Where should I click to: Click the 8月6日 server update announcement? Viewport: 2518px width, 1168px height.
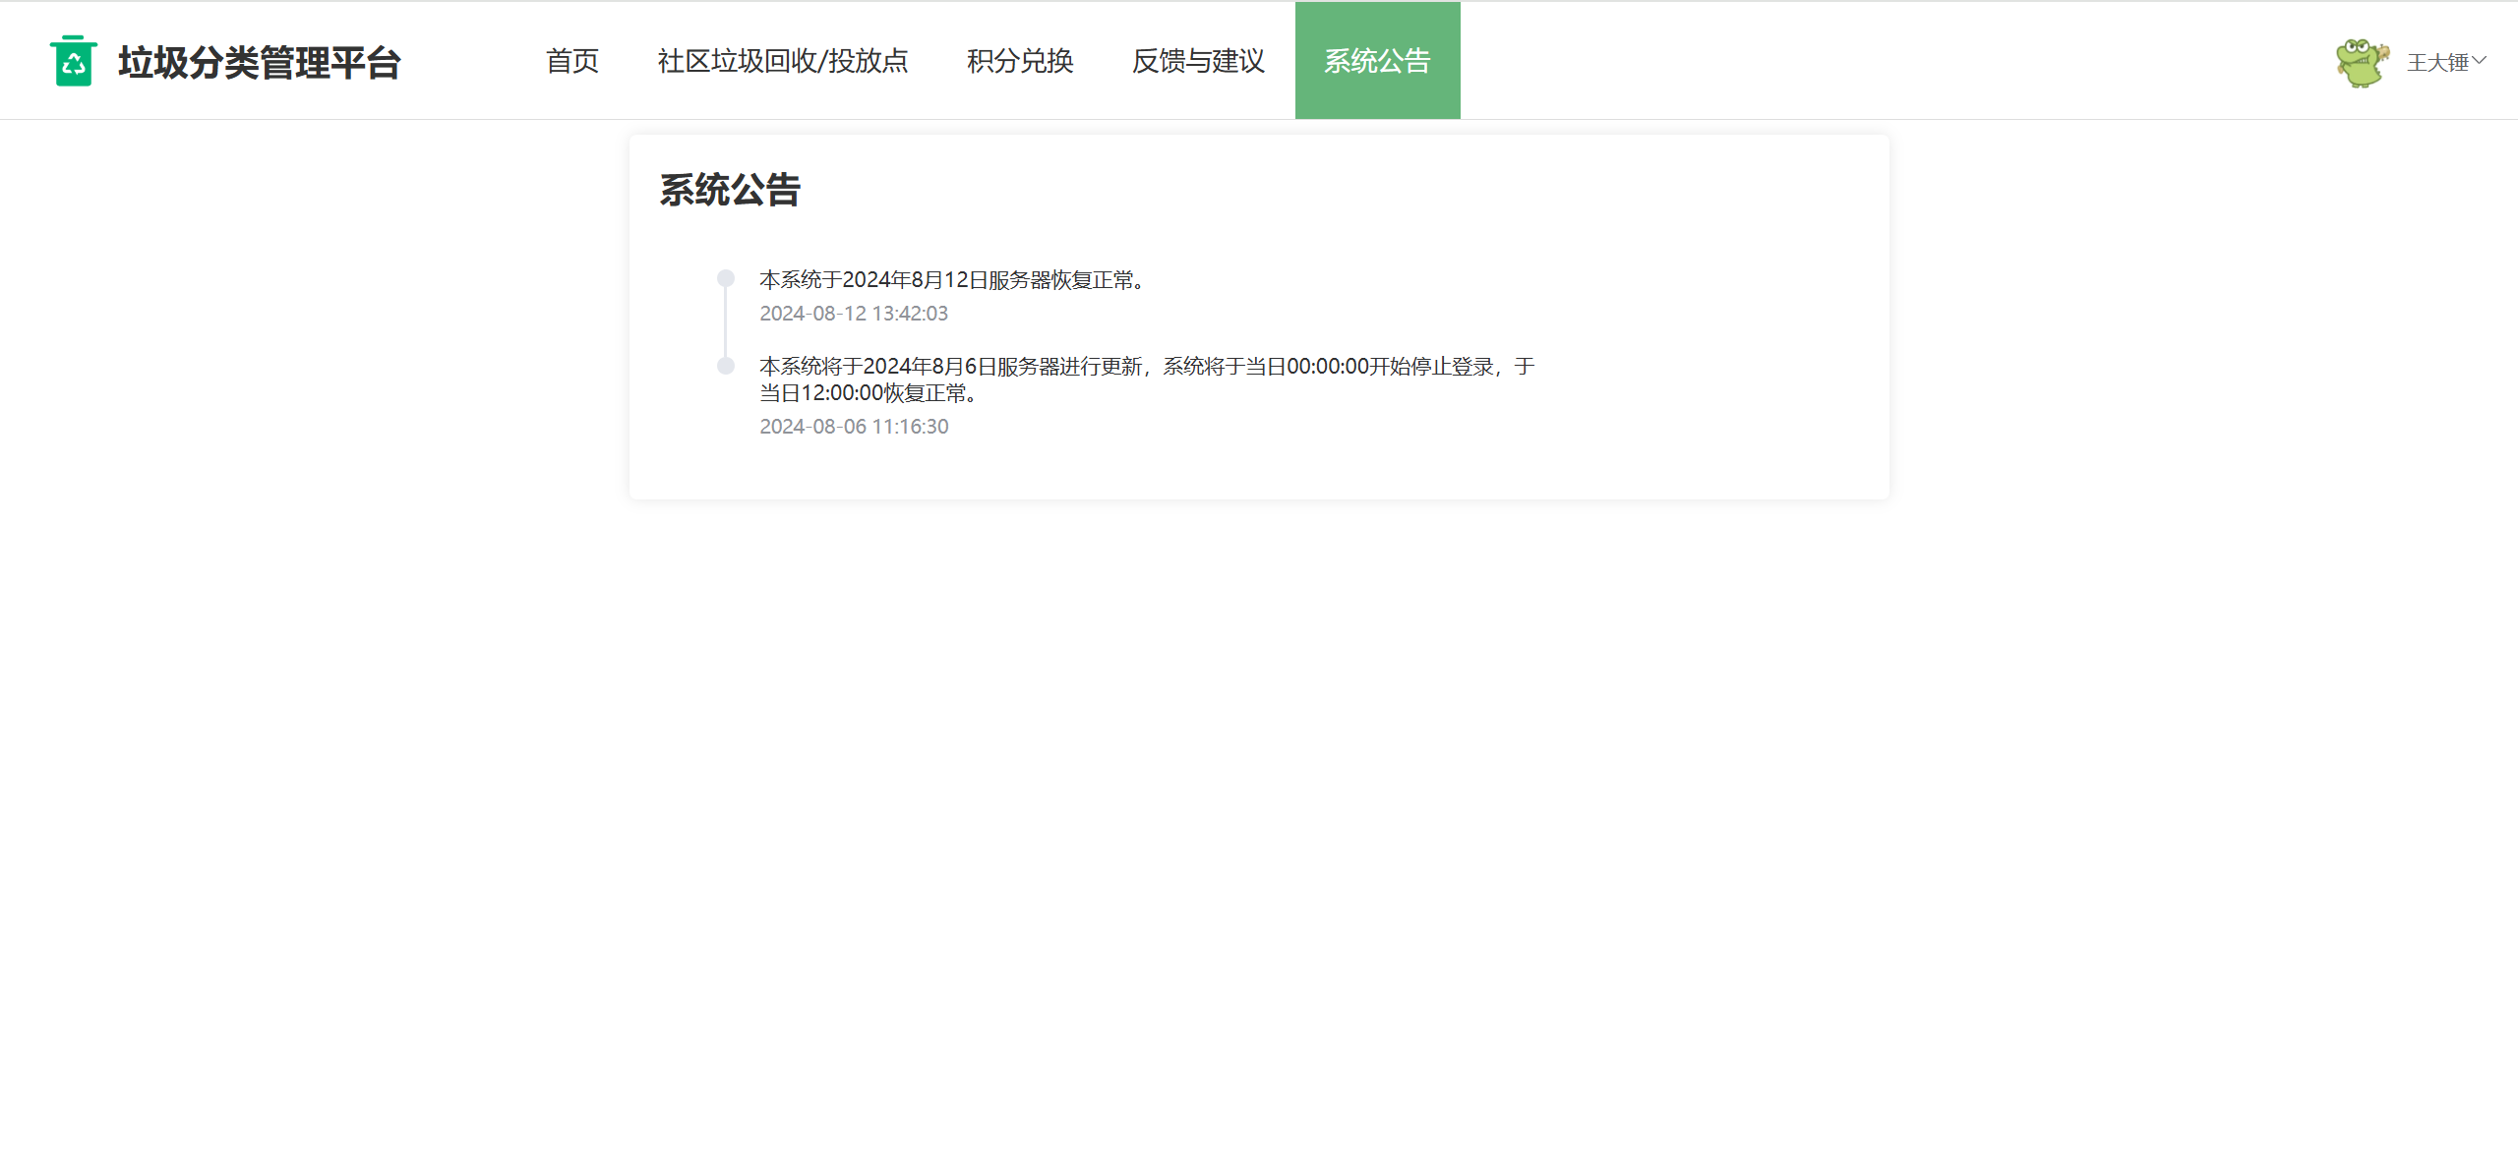tap(1146, 367)
